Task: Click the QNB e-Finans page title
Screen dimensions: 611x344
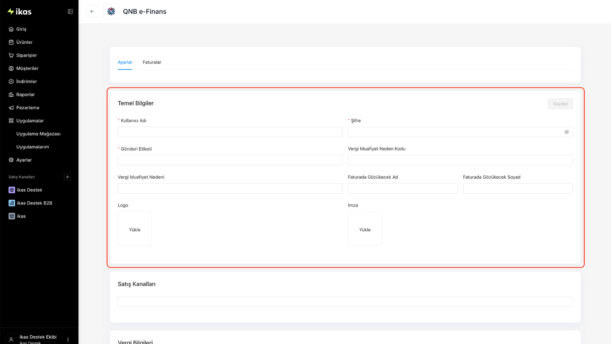Action: (x=144, y=11)
